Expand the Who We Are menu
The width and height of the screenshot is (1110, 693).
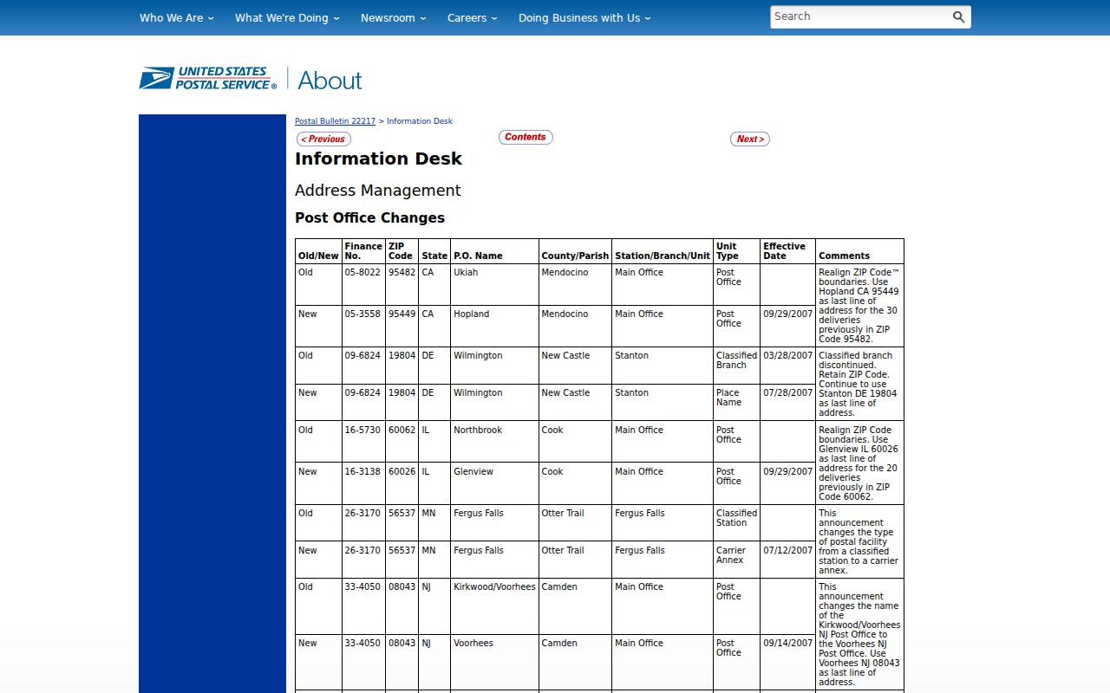(x=177, y=17)
